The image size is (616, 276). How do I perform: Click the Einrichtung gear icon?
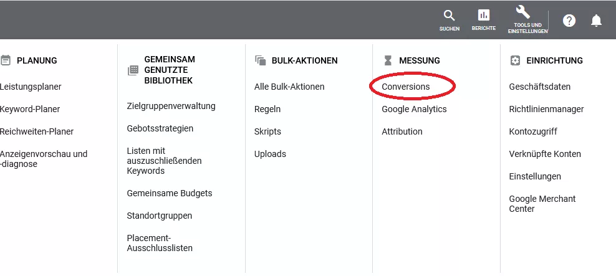(x=514, y=60)
